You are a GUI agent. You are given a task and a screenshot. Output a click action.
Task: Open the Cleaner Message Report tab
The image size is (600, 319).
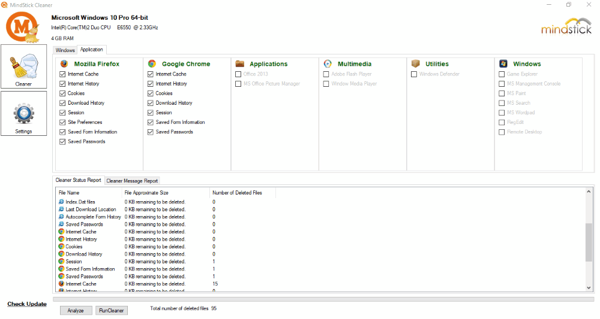point(132,181)
